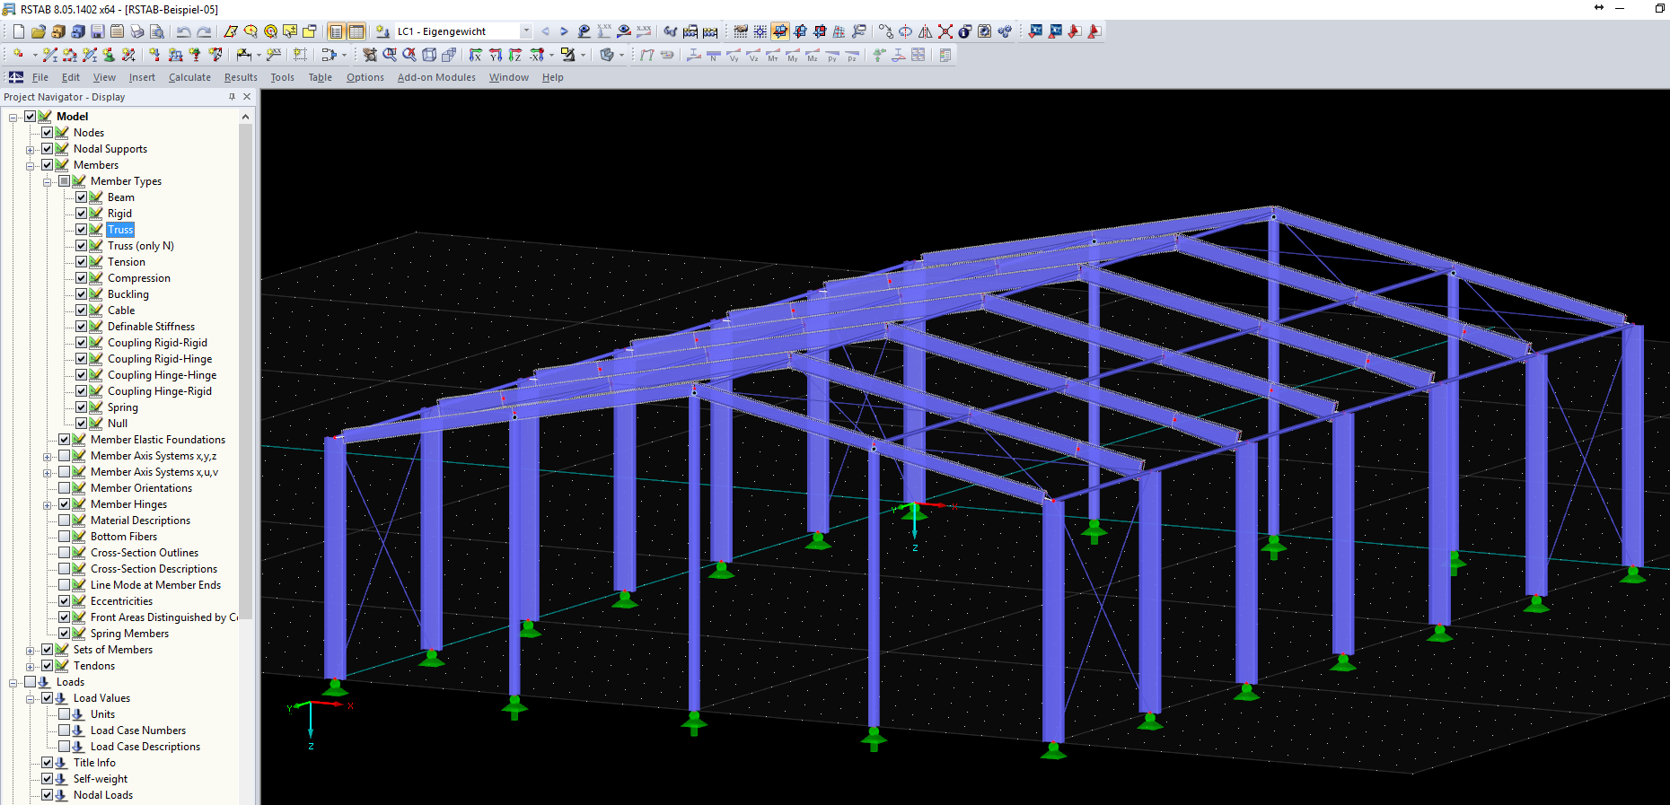The height and width of the screenshot is (805, 1670).
Task: Open the Results menu
Action: (241, 77)
